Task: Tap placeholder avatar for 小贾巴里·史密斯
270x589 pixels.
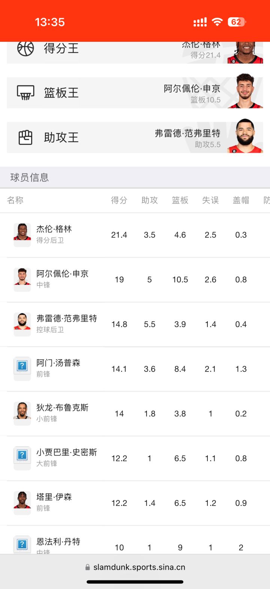Action: click(22, 455)
